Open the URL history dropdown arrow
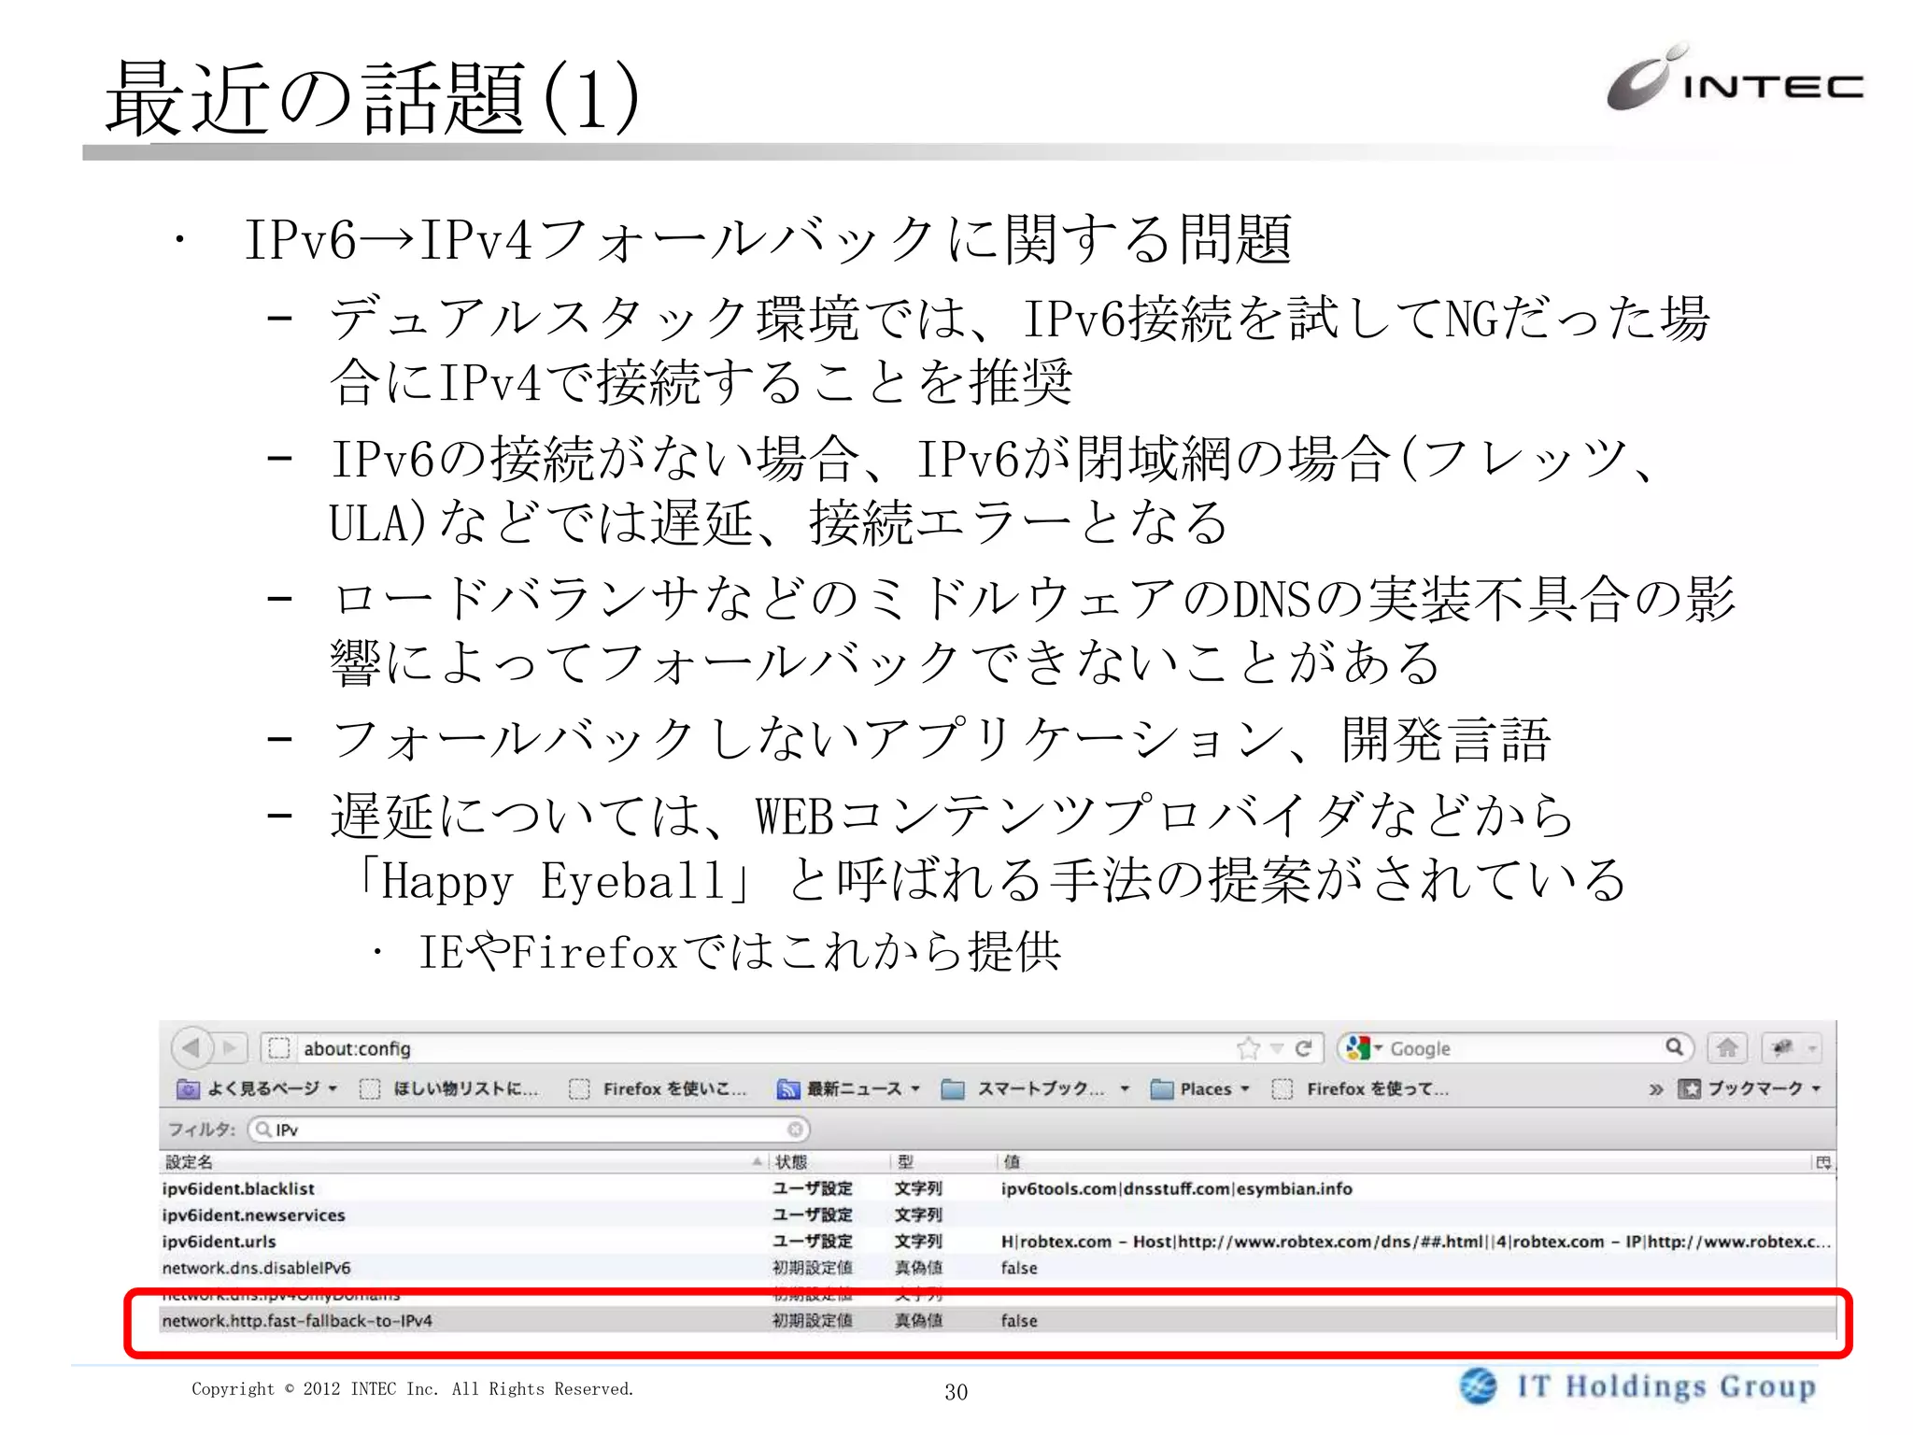This screenshot has width=1913, height=1435. point(1277,1049)
